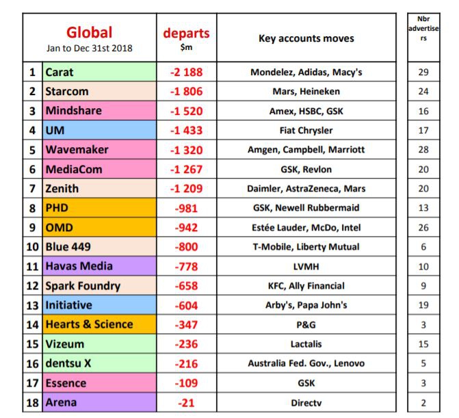Click the red 'Global' title text
This screenshot has height=418, width=459.
(x=89, y=32)
